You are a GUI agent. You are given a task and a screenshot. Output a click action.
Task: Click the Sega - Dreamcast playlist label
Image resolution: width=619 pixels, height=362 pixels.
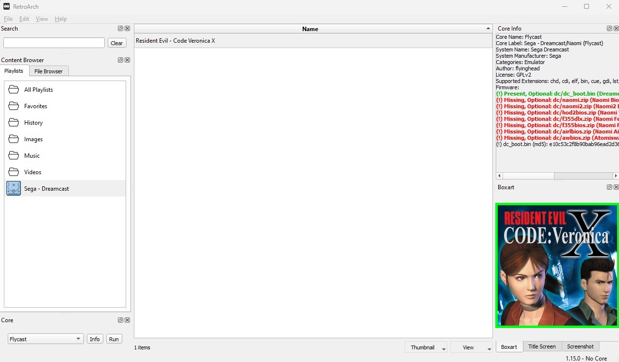[47, 189]
